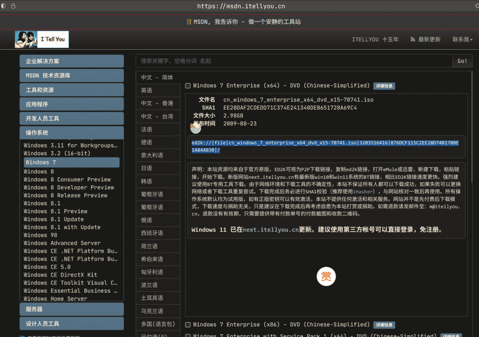Select the 波兰语 language tab
Screen dimensions: 479x337
pos(158,285)
